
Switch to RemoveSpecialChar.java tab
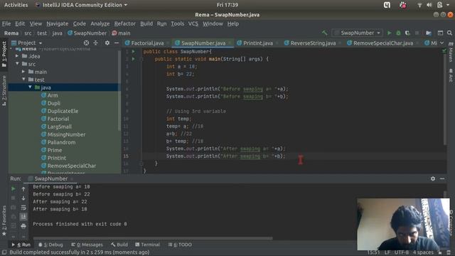[x=382, y=43]
